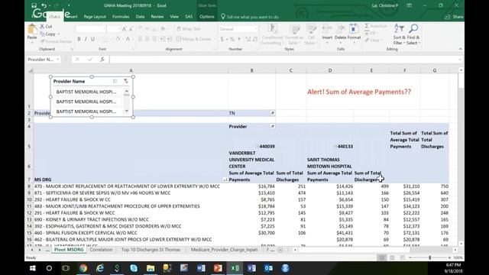This screenshot has width=489, height=275.
Task: Add a new sheet with plus icon
Action: [x=280, y=250]
